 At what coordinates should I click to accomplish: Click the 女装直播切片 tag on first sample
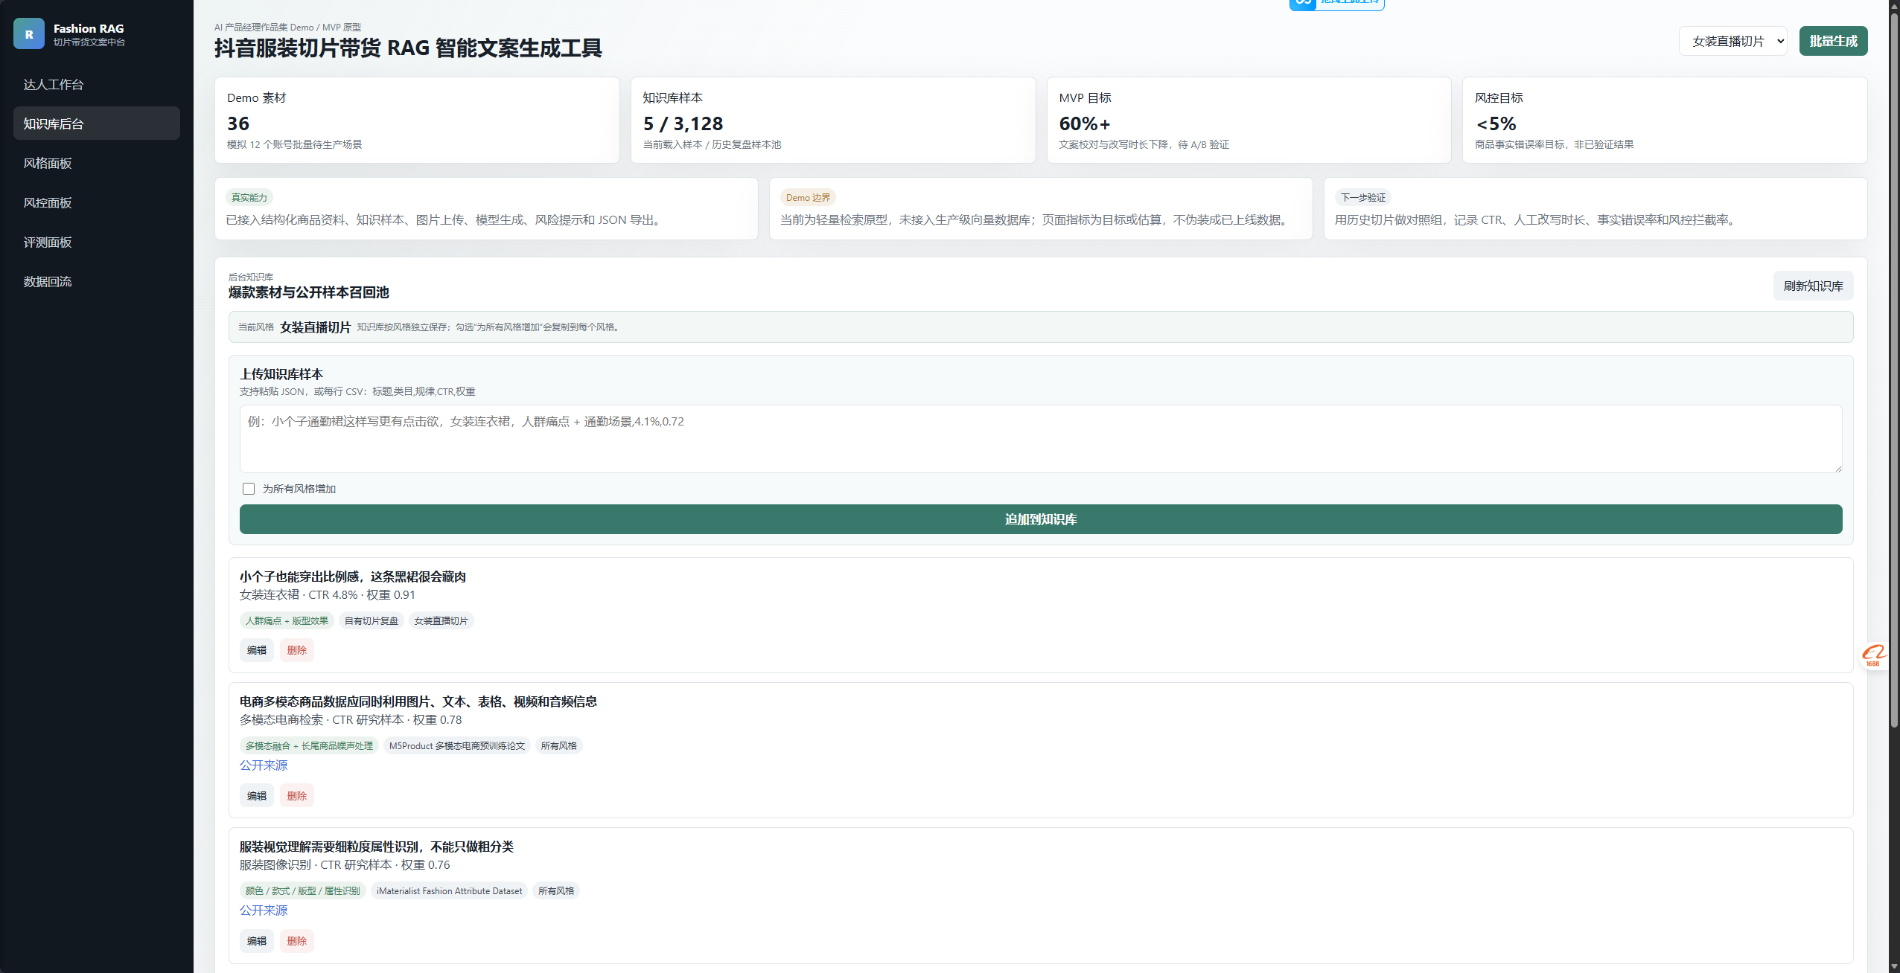click(441, 620)
